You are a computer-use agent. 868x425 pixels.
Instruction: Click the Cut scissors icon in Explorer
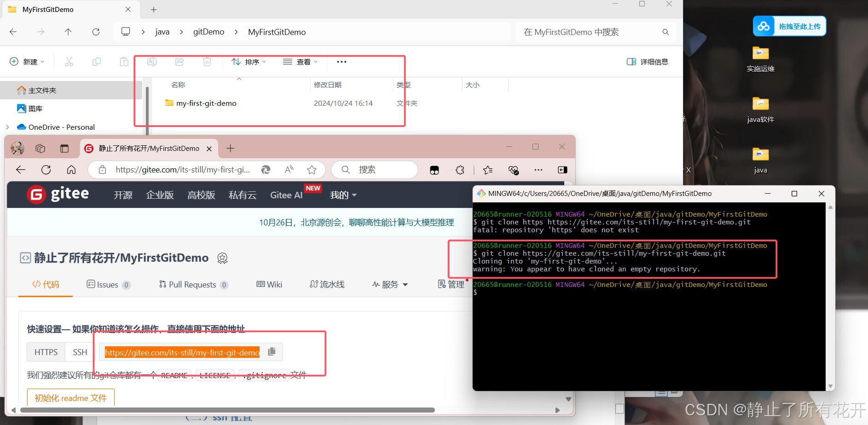(x=69, y=62)
